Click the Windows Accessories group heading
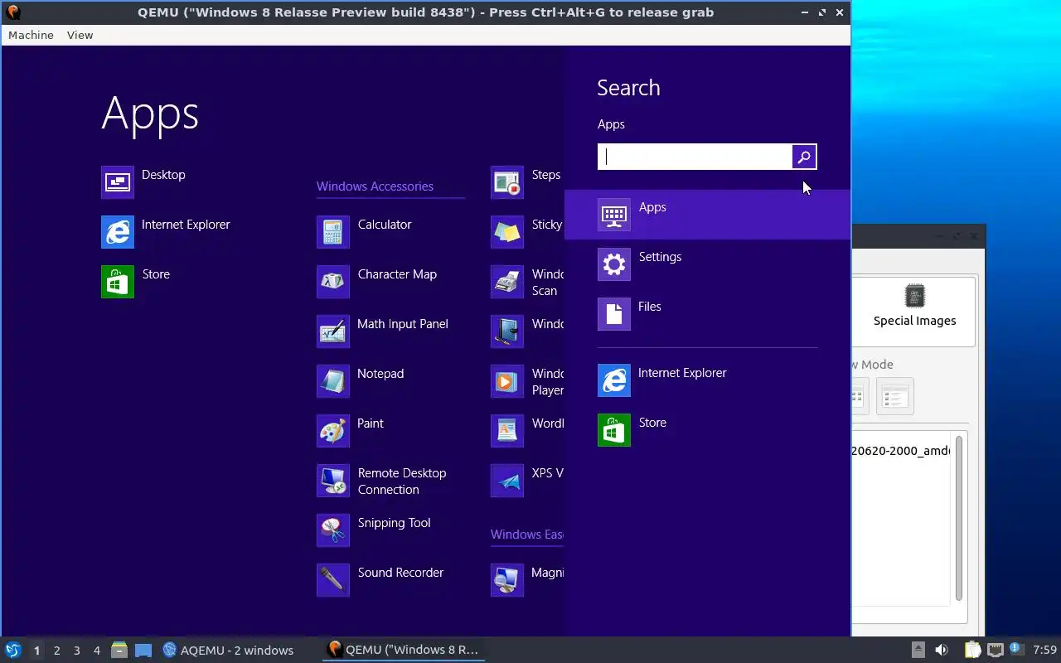Image resolution: width=1061 pixels, height=663 pixels. [375, 186]
